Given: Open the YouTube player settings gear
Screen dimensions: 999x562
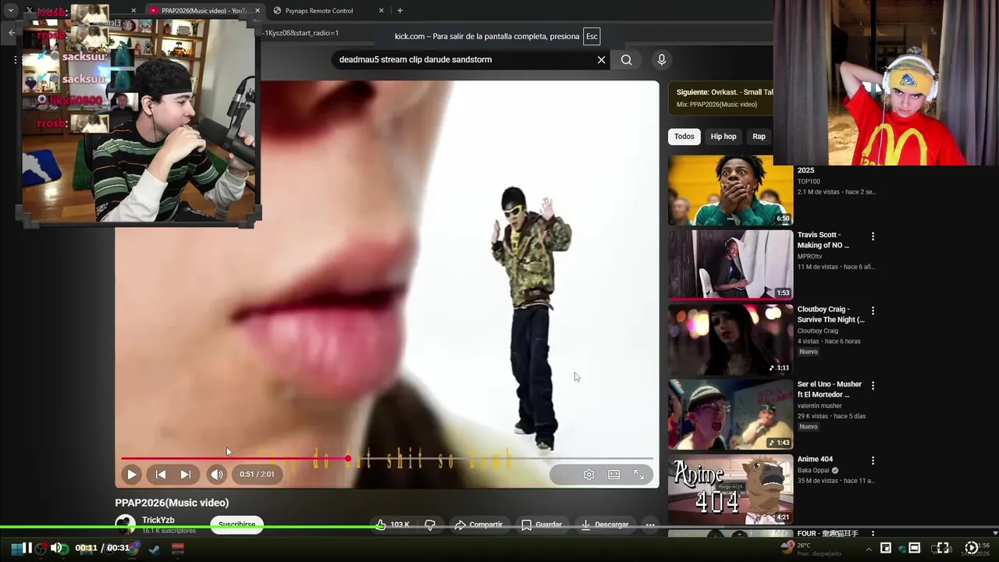Looking at the screenshot, I should pyautogui.click(x=588, y=475).
